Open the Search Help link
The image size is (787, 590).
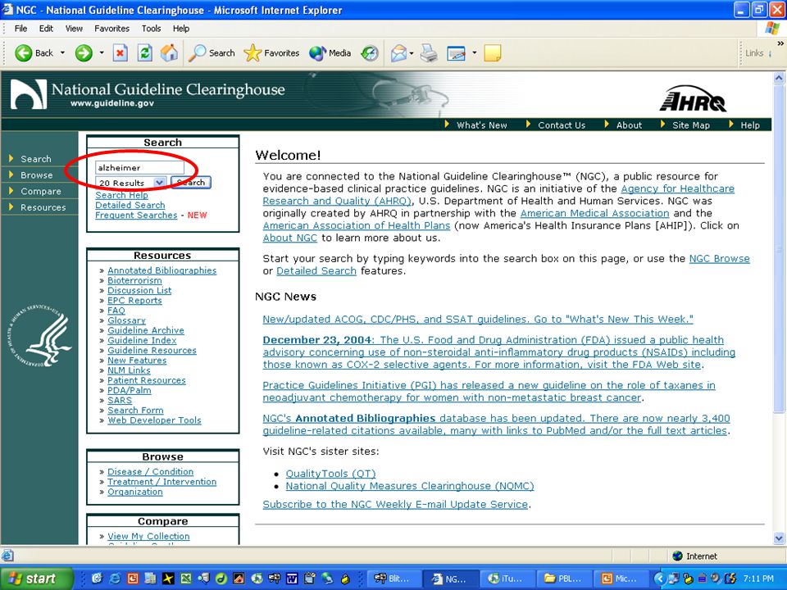coord(121,195)
